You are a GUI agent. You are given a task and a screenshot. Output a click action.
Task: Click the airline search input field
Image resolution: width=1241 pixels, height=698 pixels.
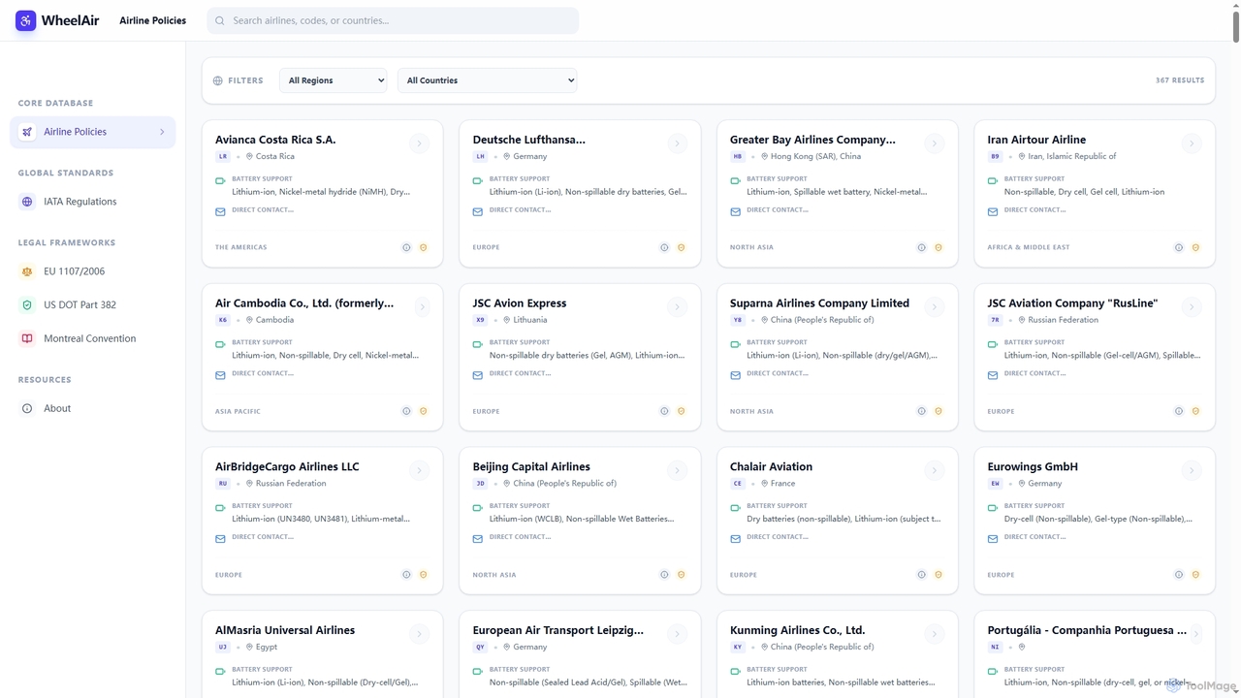393,20
